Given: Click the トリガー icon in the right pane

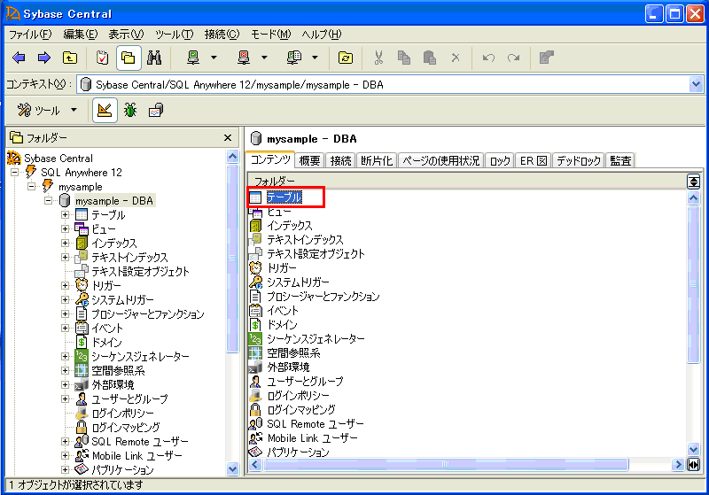Looking at the screenshot, I should pyautogui.click(x=256, y=267).
